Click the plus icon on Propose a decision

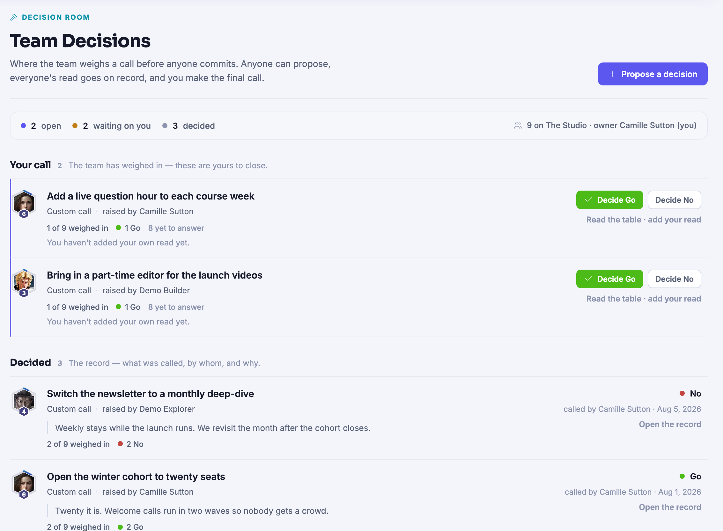(x=613, y=74)
